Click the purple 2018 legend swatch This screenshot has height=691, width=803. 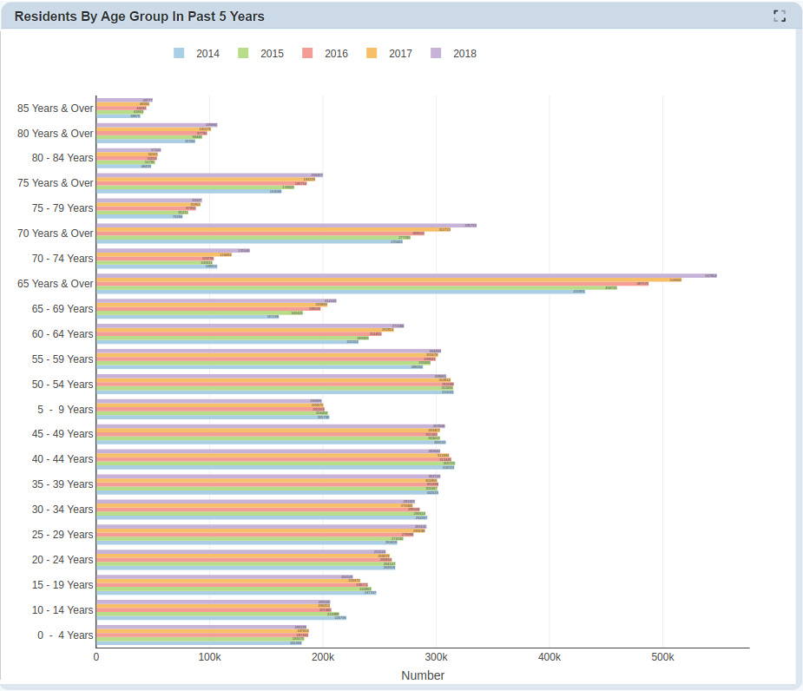coord(436,53)
